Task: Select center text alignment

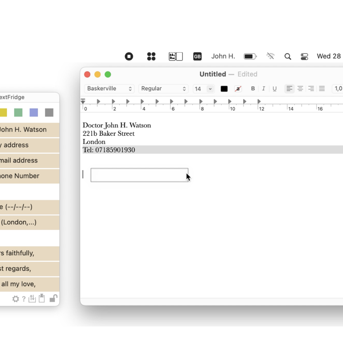Action: (300, 89)
